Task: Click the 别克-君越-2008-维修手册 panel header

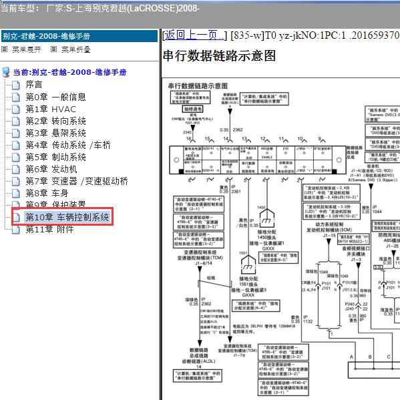Action: coord(79,36)
